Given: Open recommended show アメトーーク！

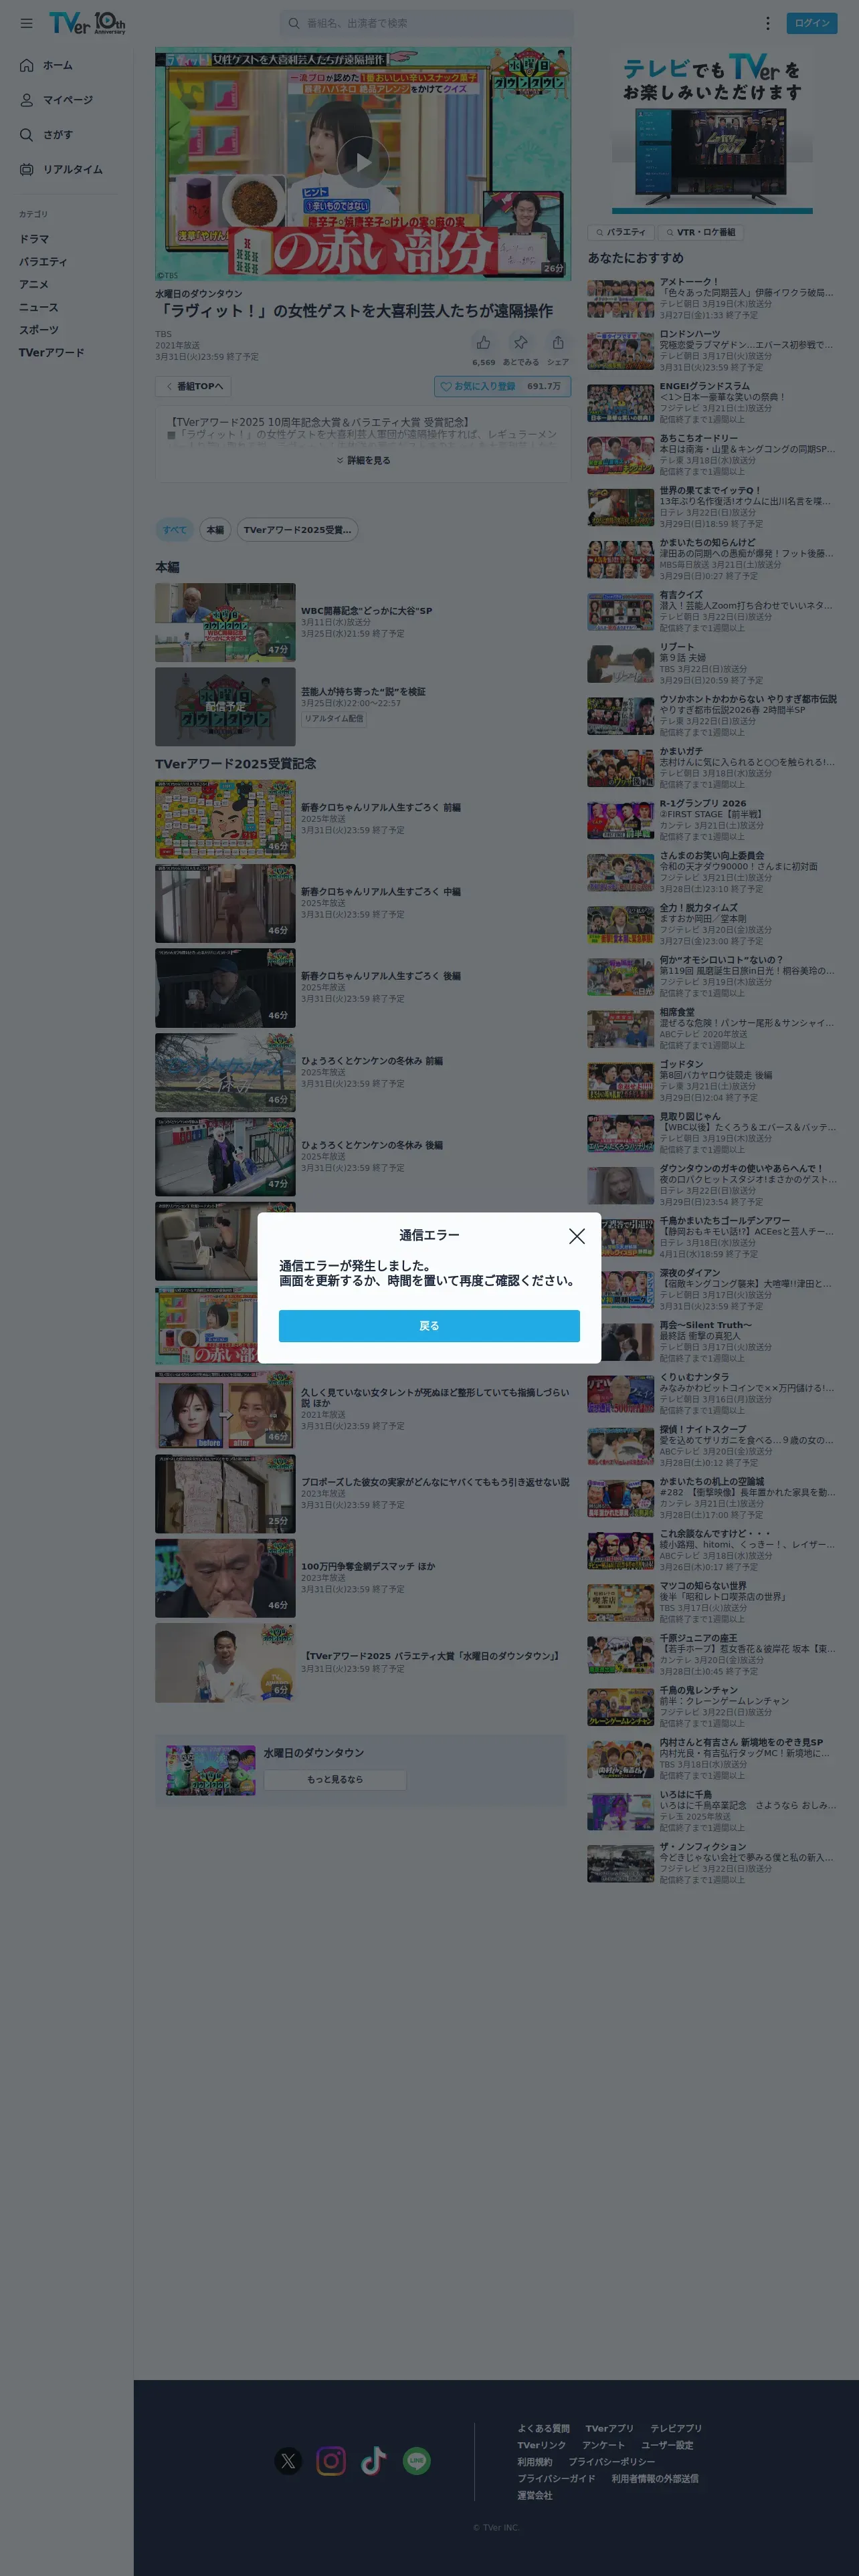Looking at the screenshot, I should (x=712, y=298).
